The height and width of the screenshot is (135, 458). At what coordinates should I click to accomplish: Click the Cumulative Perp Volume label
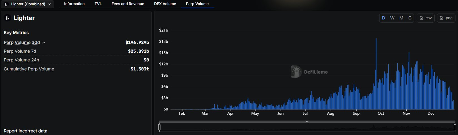[x=29, y=69]
